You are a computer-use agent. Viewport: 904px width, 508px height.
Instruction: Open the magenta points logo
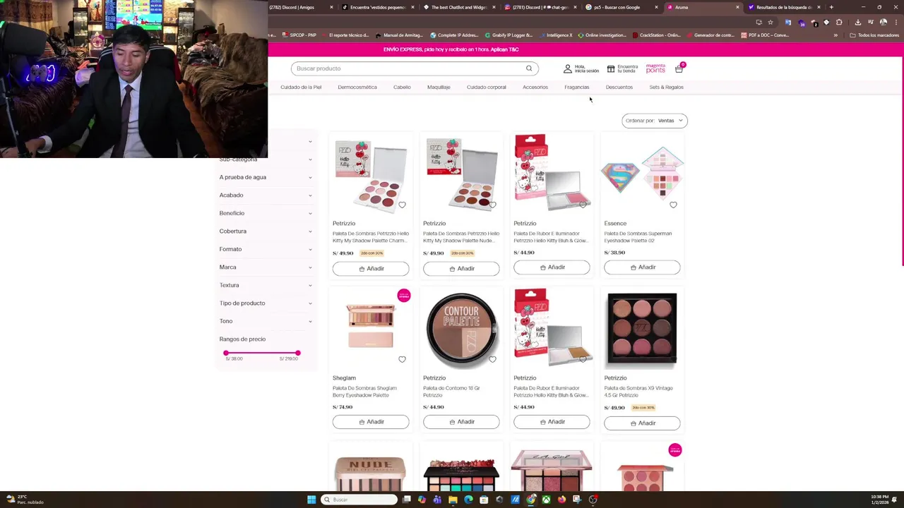coord(655,68)
